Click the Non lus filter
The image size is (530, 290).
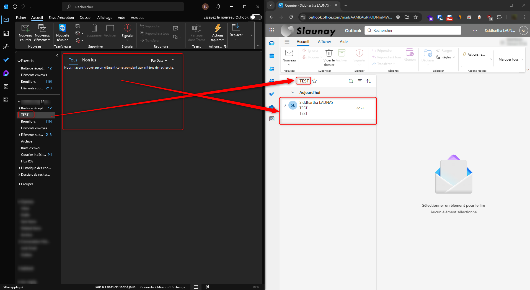89,60
